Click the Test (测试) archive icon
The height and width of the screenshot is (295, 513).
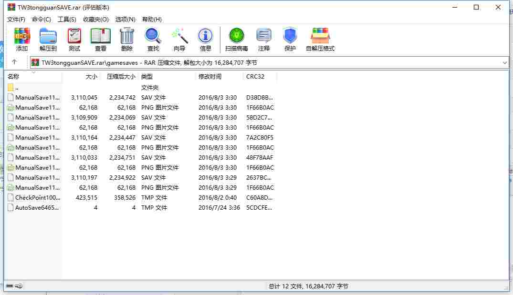(x=74, y=36)
